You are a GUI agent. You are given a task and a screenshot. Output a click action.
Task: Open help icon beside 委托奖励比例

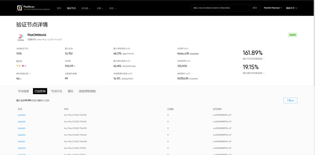tap(30, 73)
